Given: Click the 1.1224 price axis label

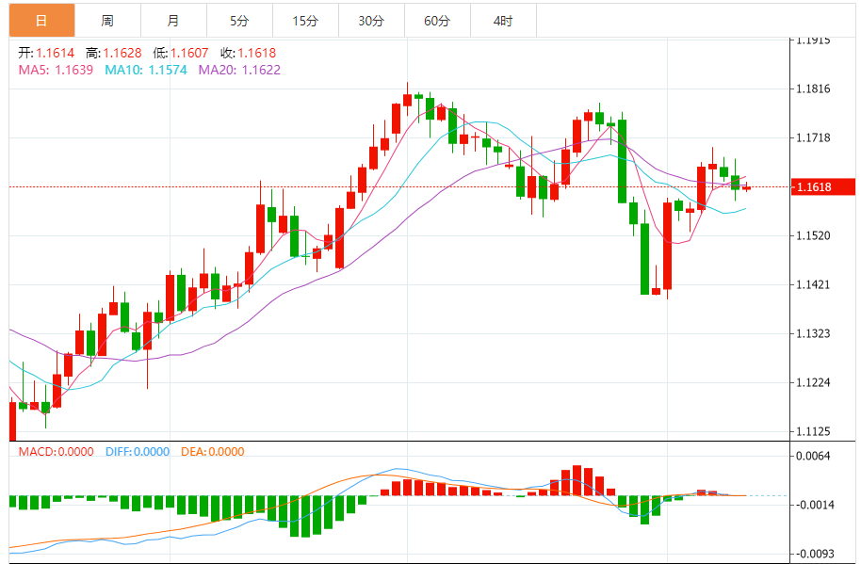Looking at the screenshot, I should tap(813, 383).
